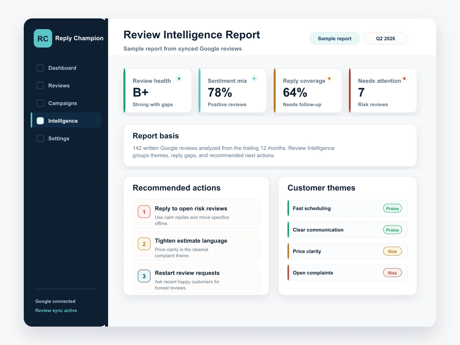Click Sample report from synced Google reviews
This screenshot has height=345, width=460.
tap(182, 49)
